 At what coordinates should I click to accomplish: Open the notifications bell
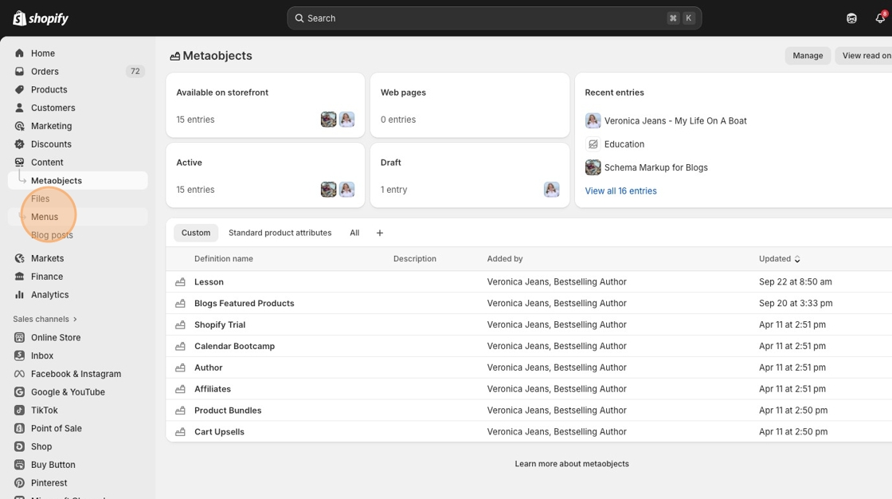click(879, 18)
